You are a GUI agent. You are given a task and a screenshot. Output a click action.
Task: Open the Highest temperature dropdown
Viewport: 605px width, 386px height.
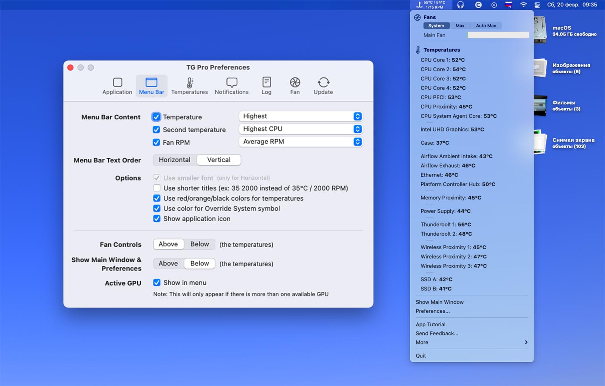click(301, 116)
